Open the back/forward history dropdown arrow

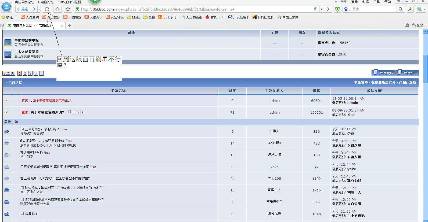point(39,9)
